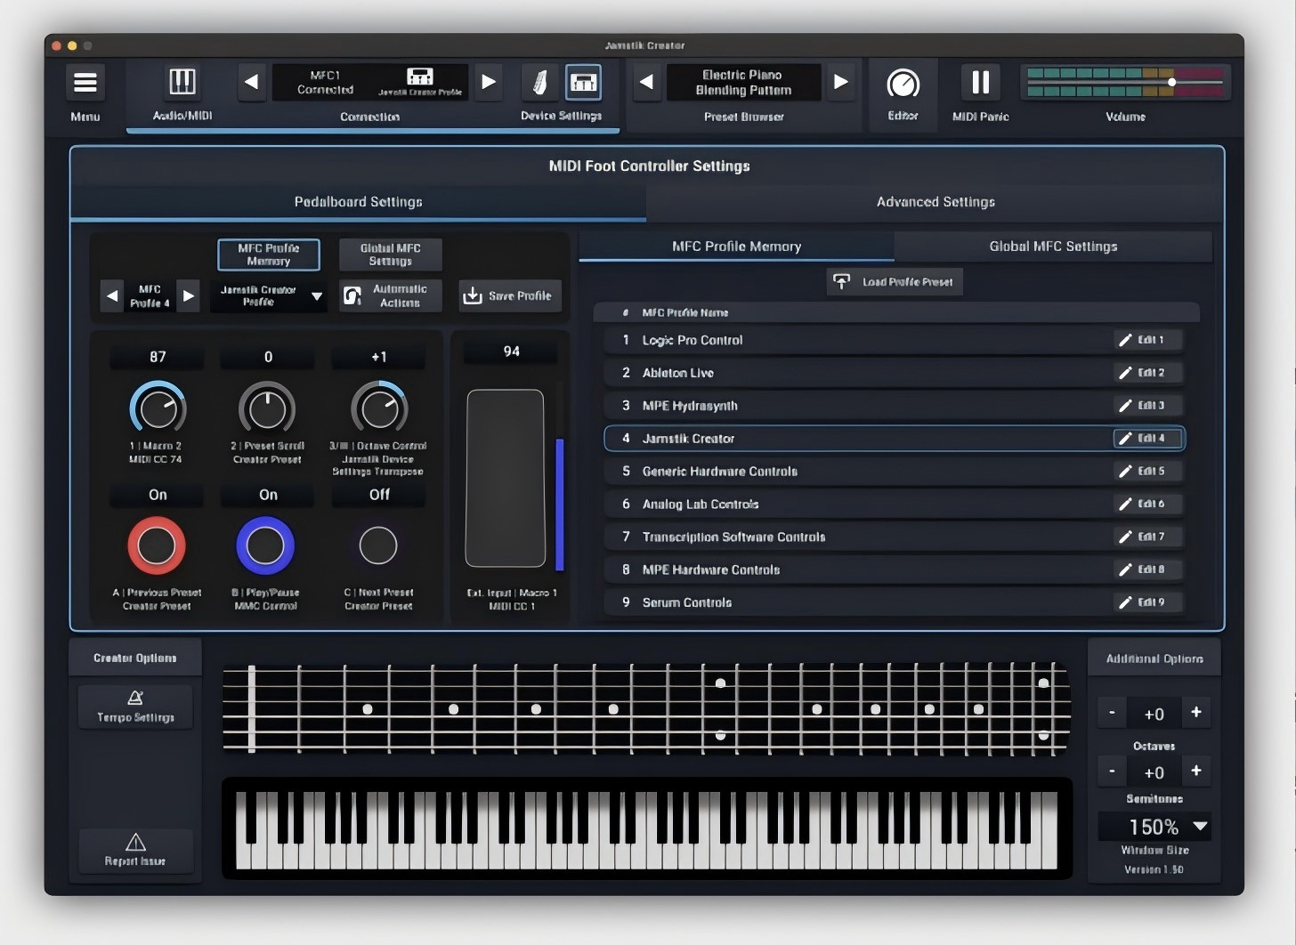Screen dimensions: 1296x945
Task: Toggle footswitch C Next Preset
Action: pyautogui.click(x=378, y=545)
